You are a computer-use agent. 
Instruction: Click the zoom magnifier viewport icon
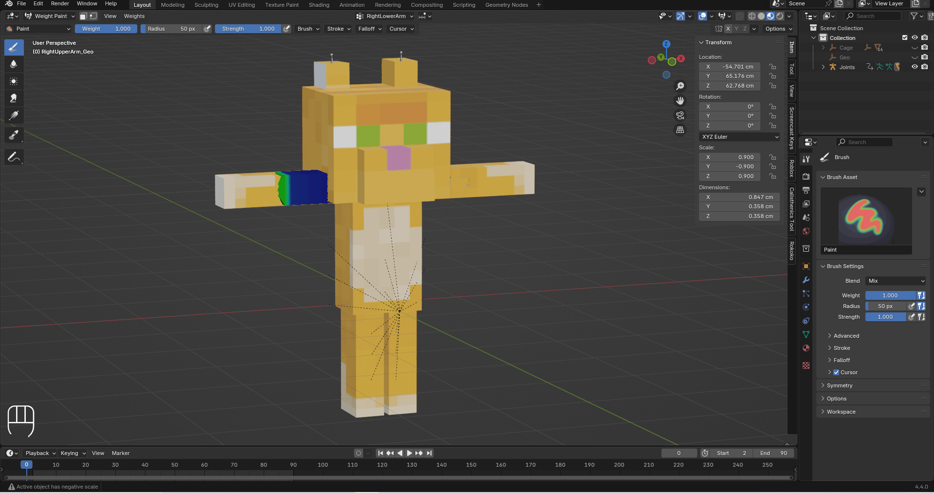pyautogui.click(x=680, y=86)
